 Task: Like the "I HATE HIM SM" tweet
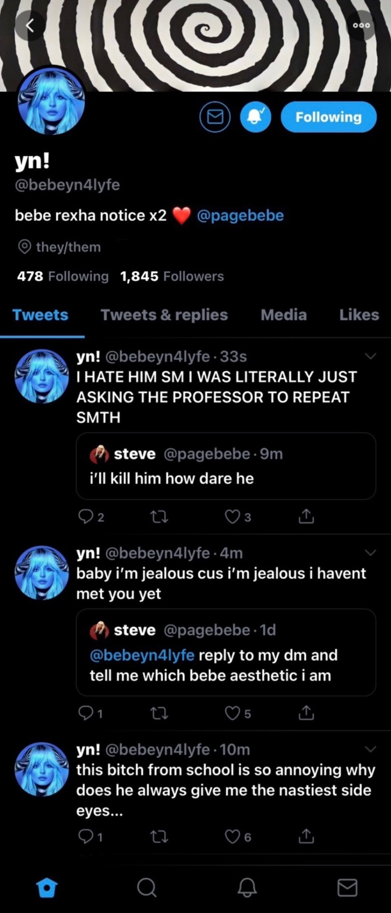pos(232,516)
